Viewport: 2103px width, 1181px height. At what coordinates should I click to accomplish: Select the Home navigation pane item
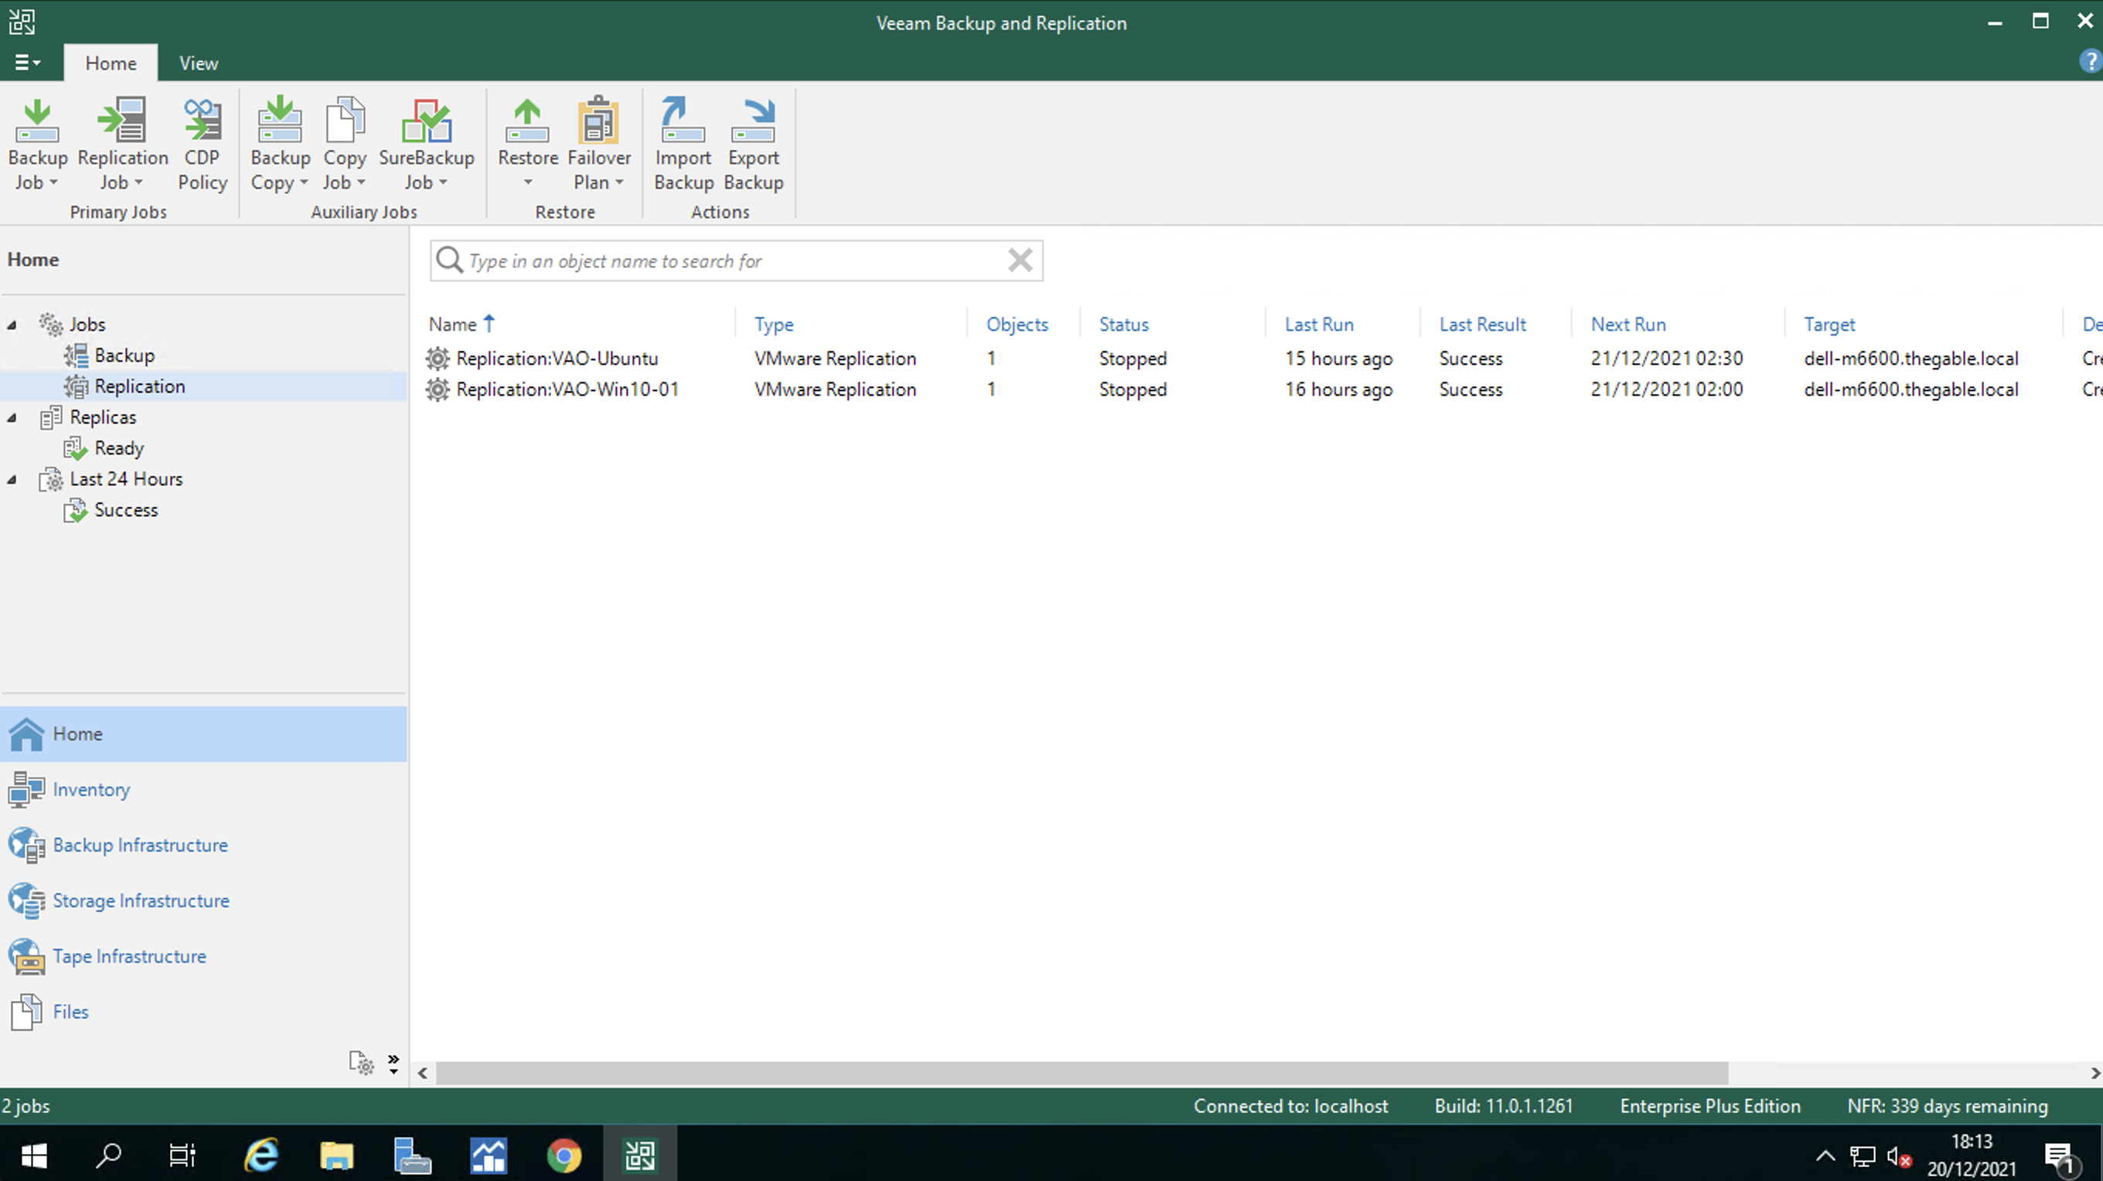(x=203, y=733)
